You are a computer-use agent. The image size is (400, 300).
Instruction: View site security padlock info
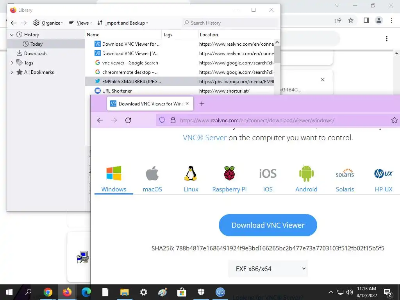[x=173, y=120]
